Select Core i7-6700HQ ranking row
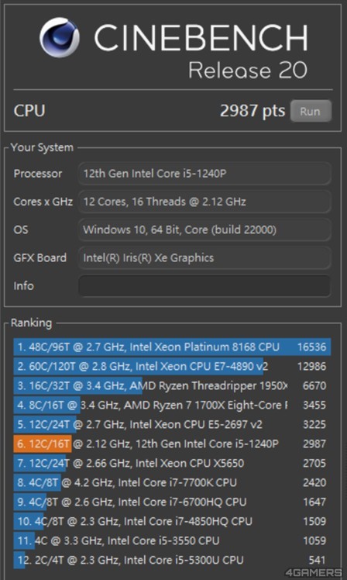This screenshot has height=580, width=347. click(x=172, y=502)
